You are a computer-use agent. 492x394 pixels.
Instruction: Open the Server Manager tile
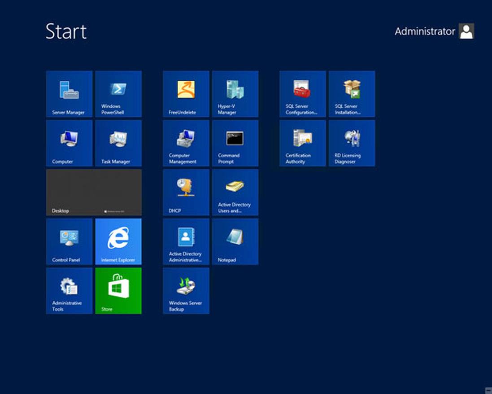point(70,94)
